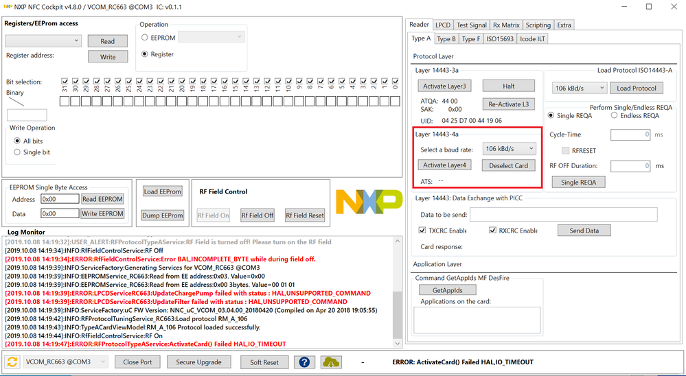
Task: Toggle bit 0 checkbox
Action: click(x=395, y=81)
